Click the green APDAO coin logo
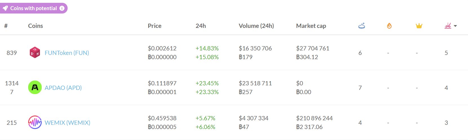 point(35,88)
